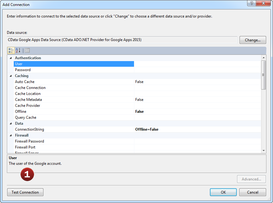Confirm with the OK button
The width and height of the screenshot is (273, 203).
pyautogui.click(x=223, y=192)
